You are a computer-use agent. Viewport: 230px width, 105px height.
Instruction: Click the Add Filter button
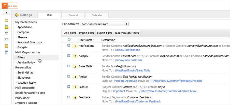(x=70, y=33)
